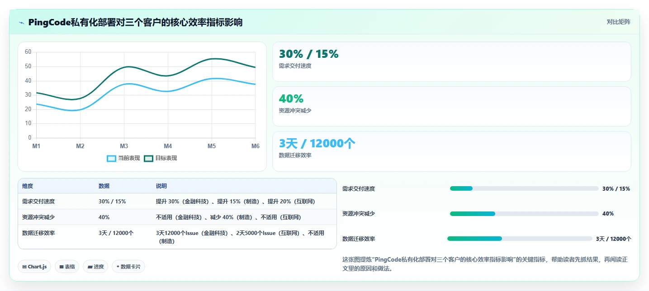Click the 3天 / 12000个 table data cell
The image size is (649, 291).
(x=116, y=233)
